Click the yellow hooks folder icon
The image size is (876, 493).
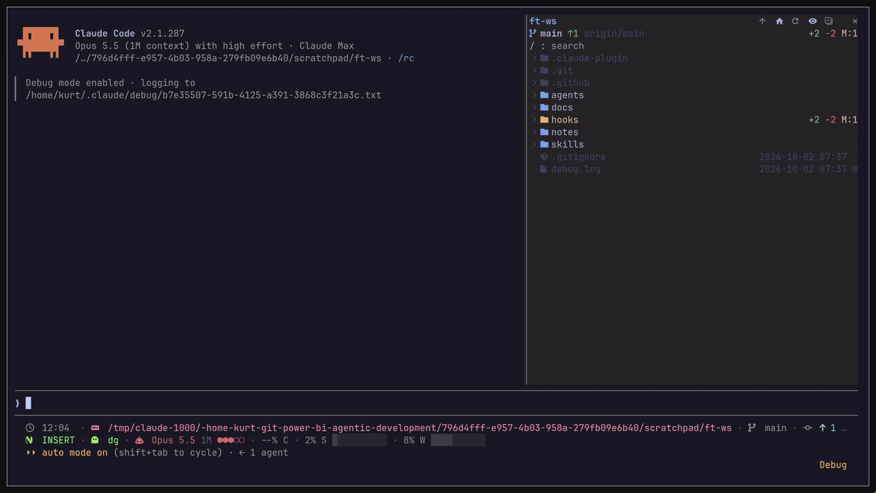pyautogui.click(x=544, y=120)
